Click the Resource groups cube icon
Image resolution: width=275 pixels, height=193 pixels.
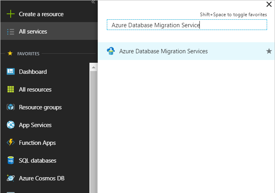[11, 107]
